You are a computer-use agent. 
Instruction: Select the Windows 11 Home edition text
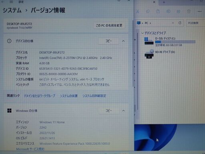tap(52, 122)
